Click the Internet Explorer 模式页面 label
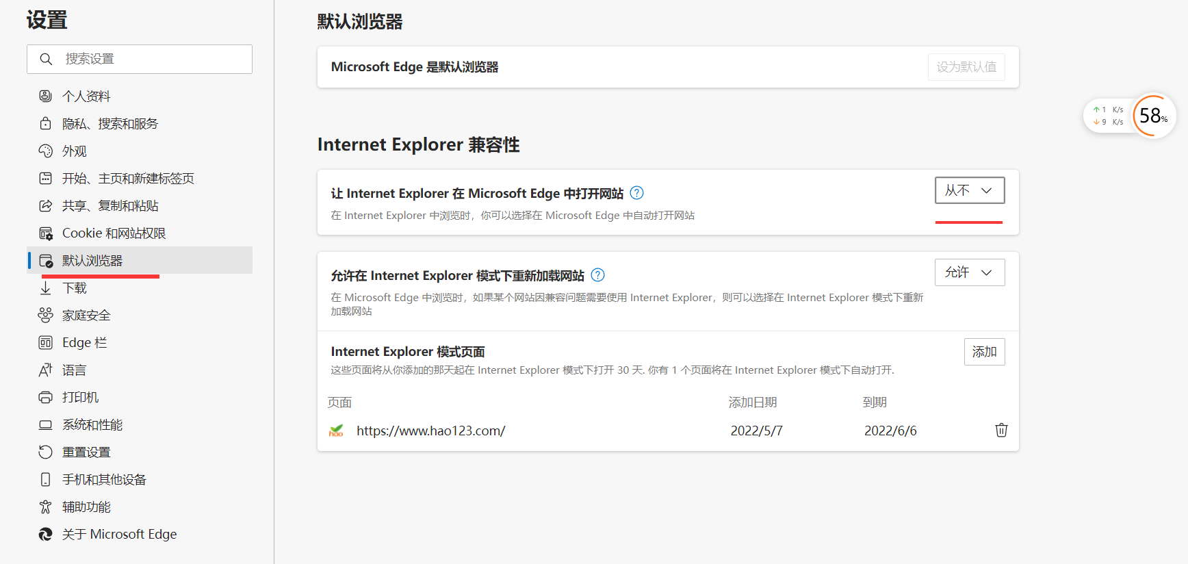 408,352
